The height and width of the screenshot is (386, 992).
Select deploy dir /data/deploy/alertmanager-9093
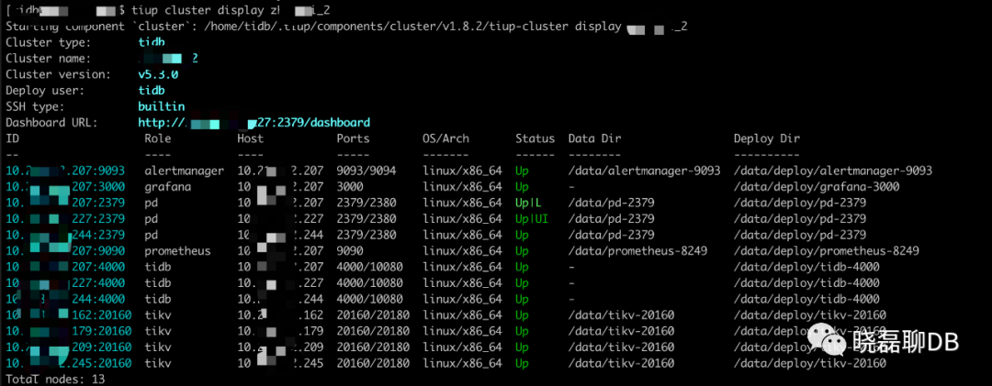(x=833, y=171)
